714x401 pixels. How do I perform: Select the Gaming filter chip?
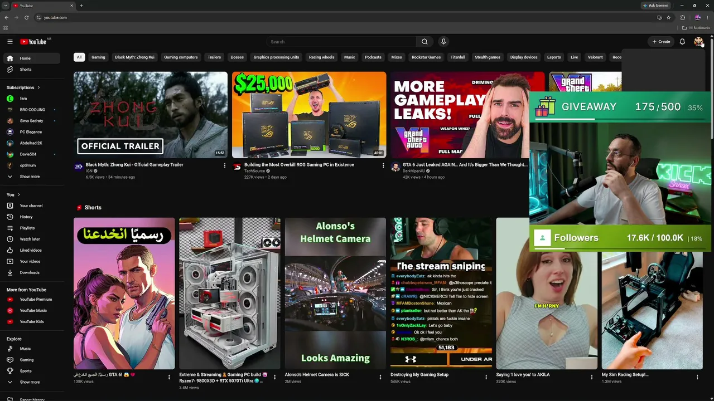click(x=98, y=57)
